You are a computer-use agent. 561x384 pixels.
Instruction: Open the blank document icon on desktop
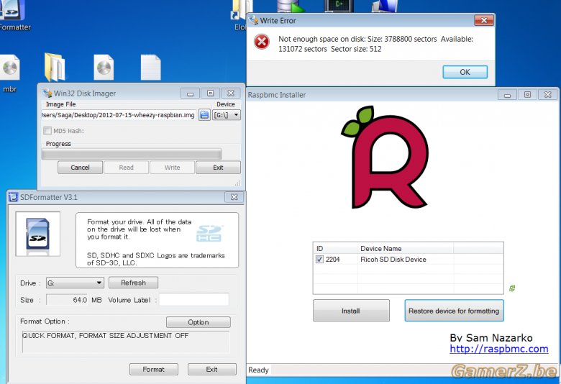(x=150, y=67)
